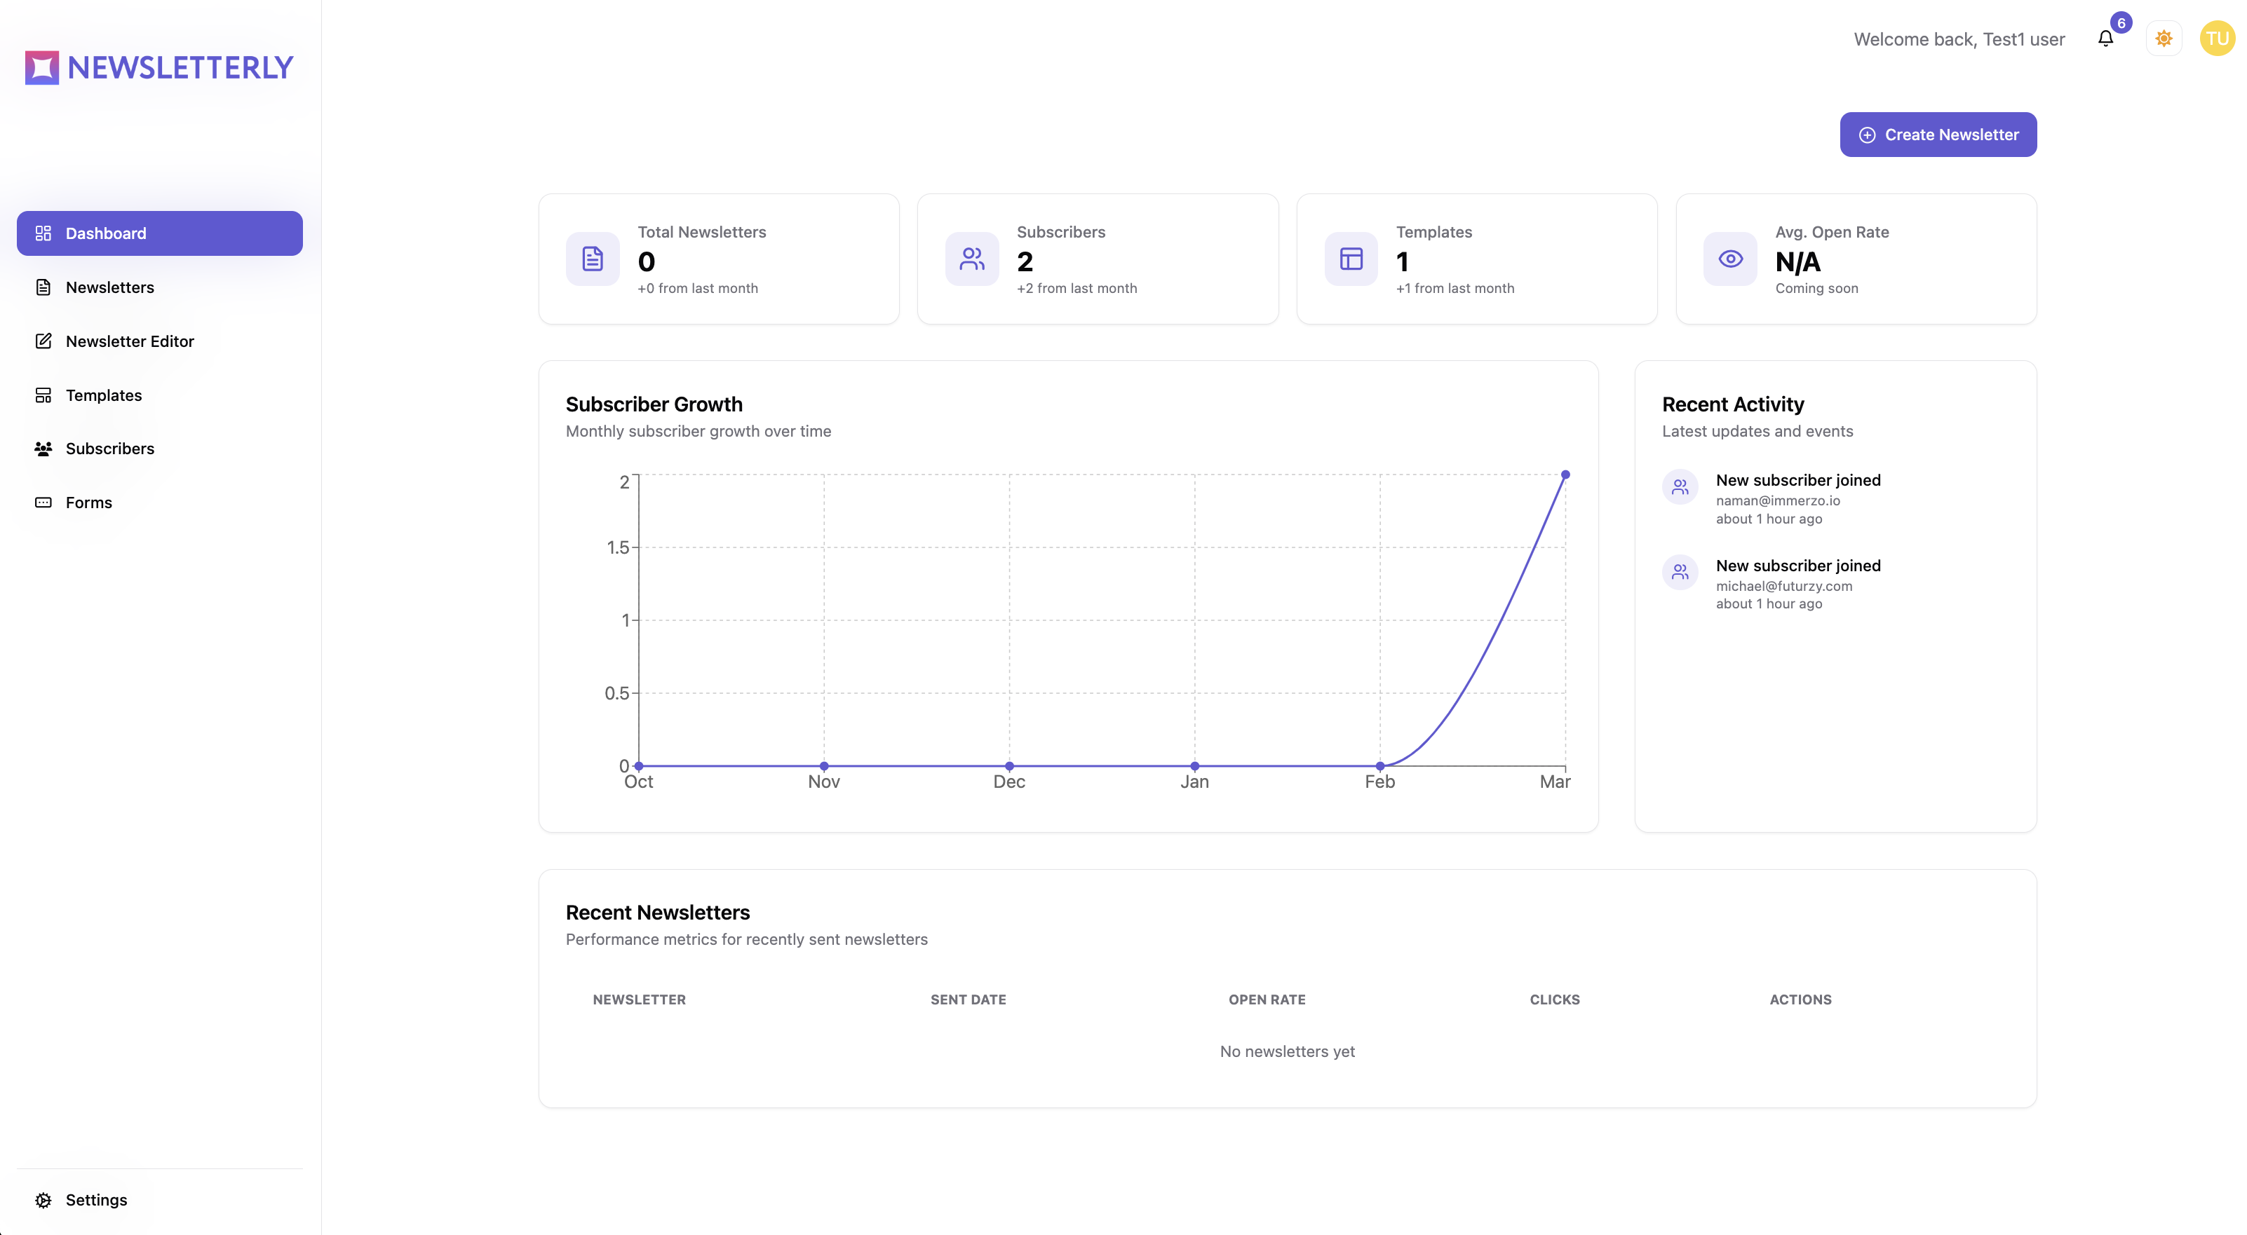Click the OPEN RATE column header
The width and height of the screenshot is (2247, 1235).
pos(1267,999)
